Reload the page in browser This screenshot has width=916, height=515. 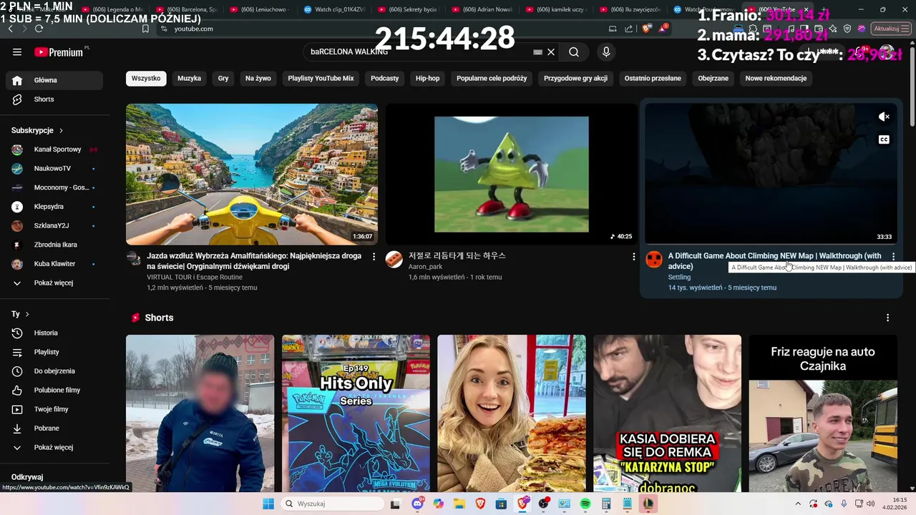tap(39, 29)
